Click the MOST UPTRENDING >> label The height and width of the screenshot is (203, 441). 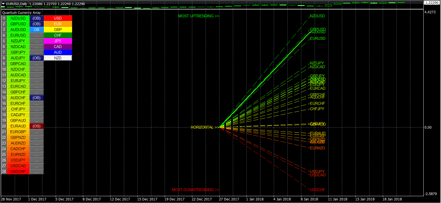(x=198, y=16)
